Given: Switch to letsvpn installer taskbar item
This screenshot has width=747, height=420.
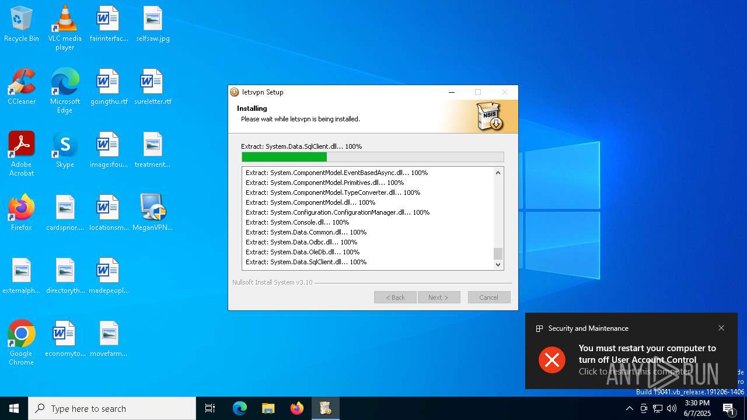Looking at the screenshot, I should point(325,408).
